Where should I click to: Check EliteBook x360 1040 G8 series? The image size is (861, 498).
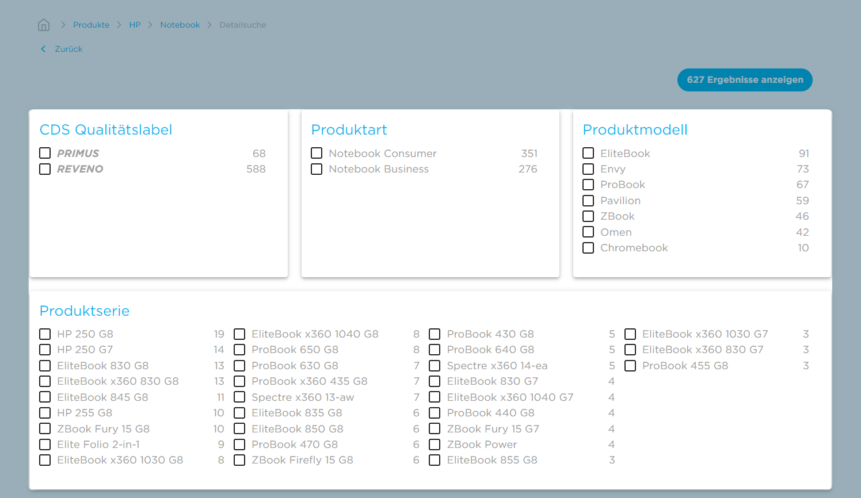tap(239, 334)
